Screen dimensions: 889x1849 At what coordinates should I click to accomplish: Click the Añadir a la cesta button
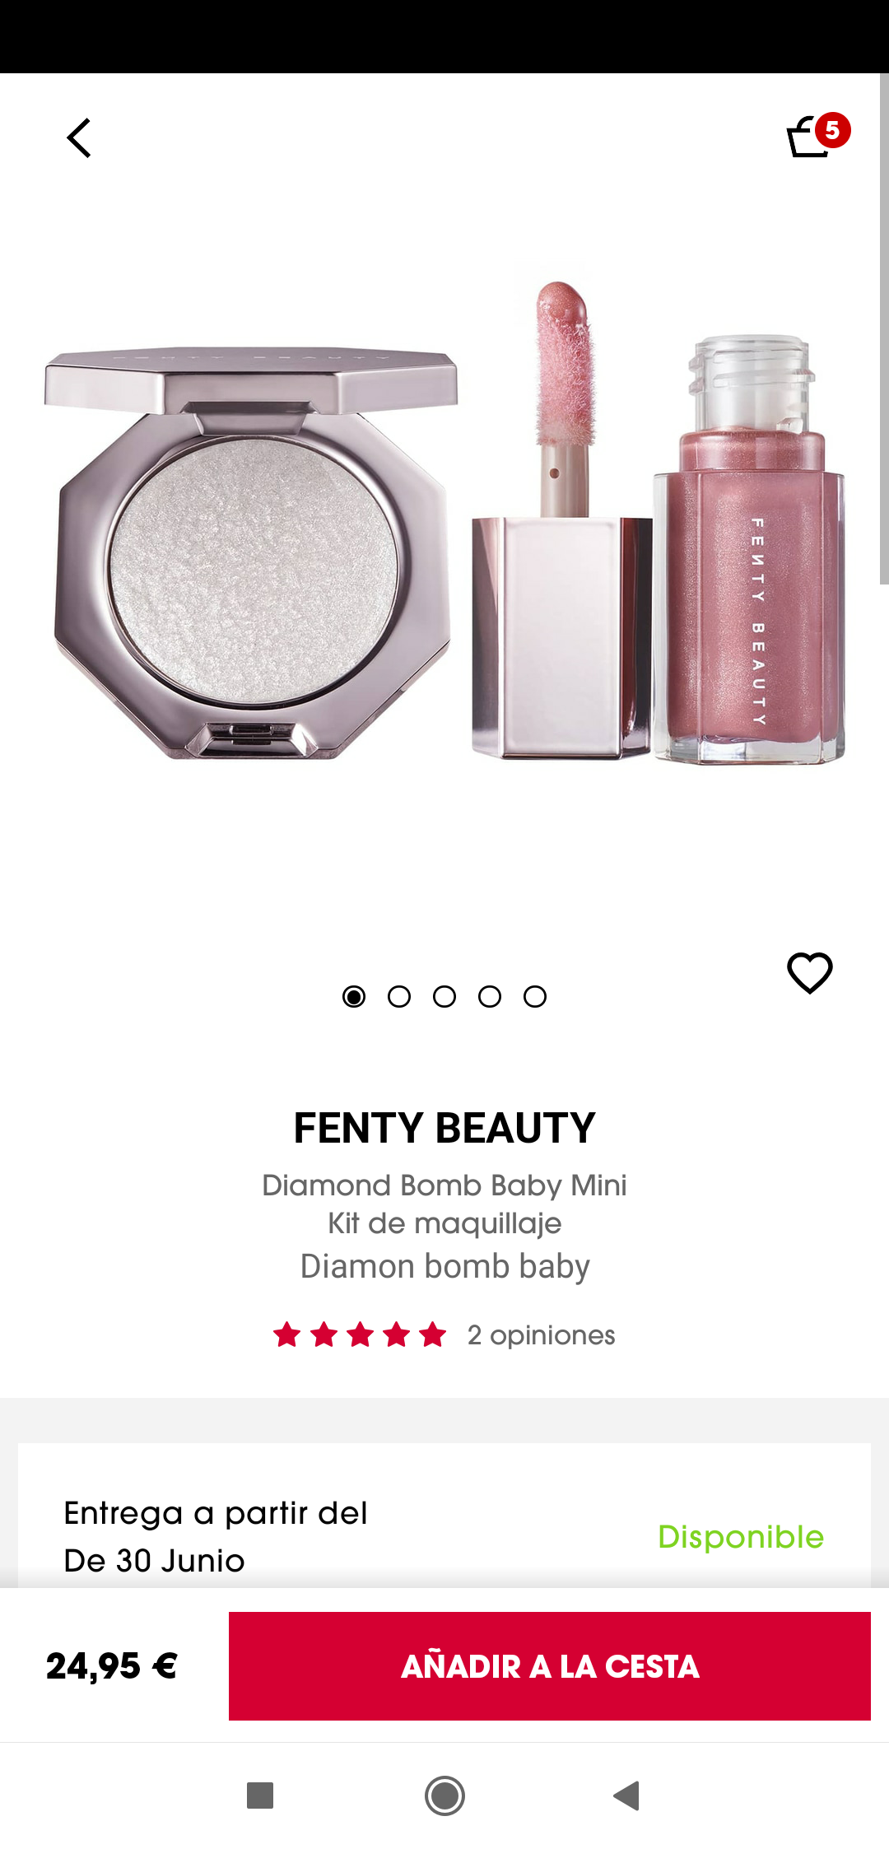[550, 1666]
